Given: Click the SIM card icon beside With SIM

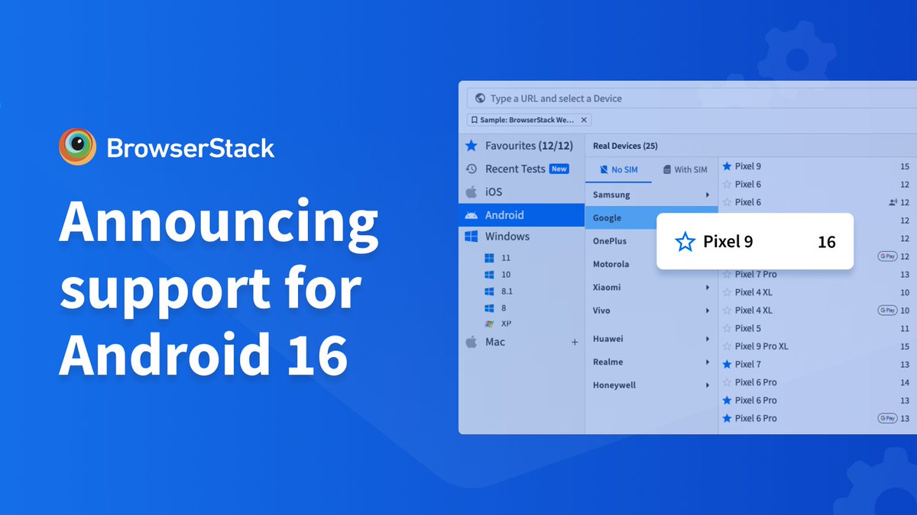Looking at the screenshot, I should tap(666, 169).
